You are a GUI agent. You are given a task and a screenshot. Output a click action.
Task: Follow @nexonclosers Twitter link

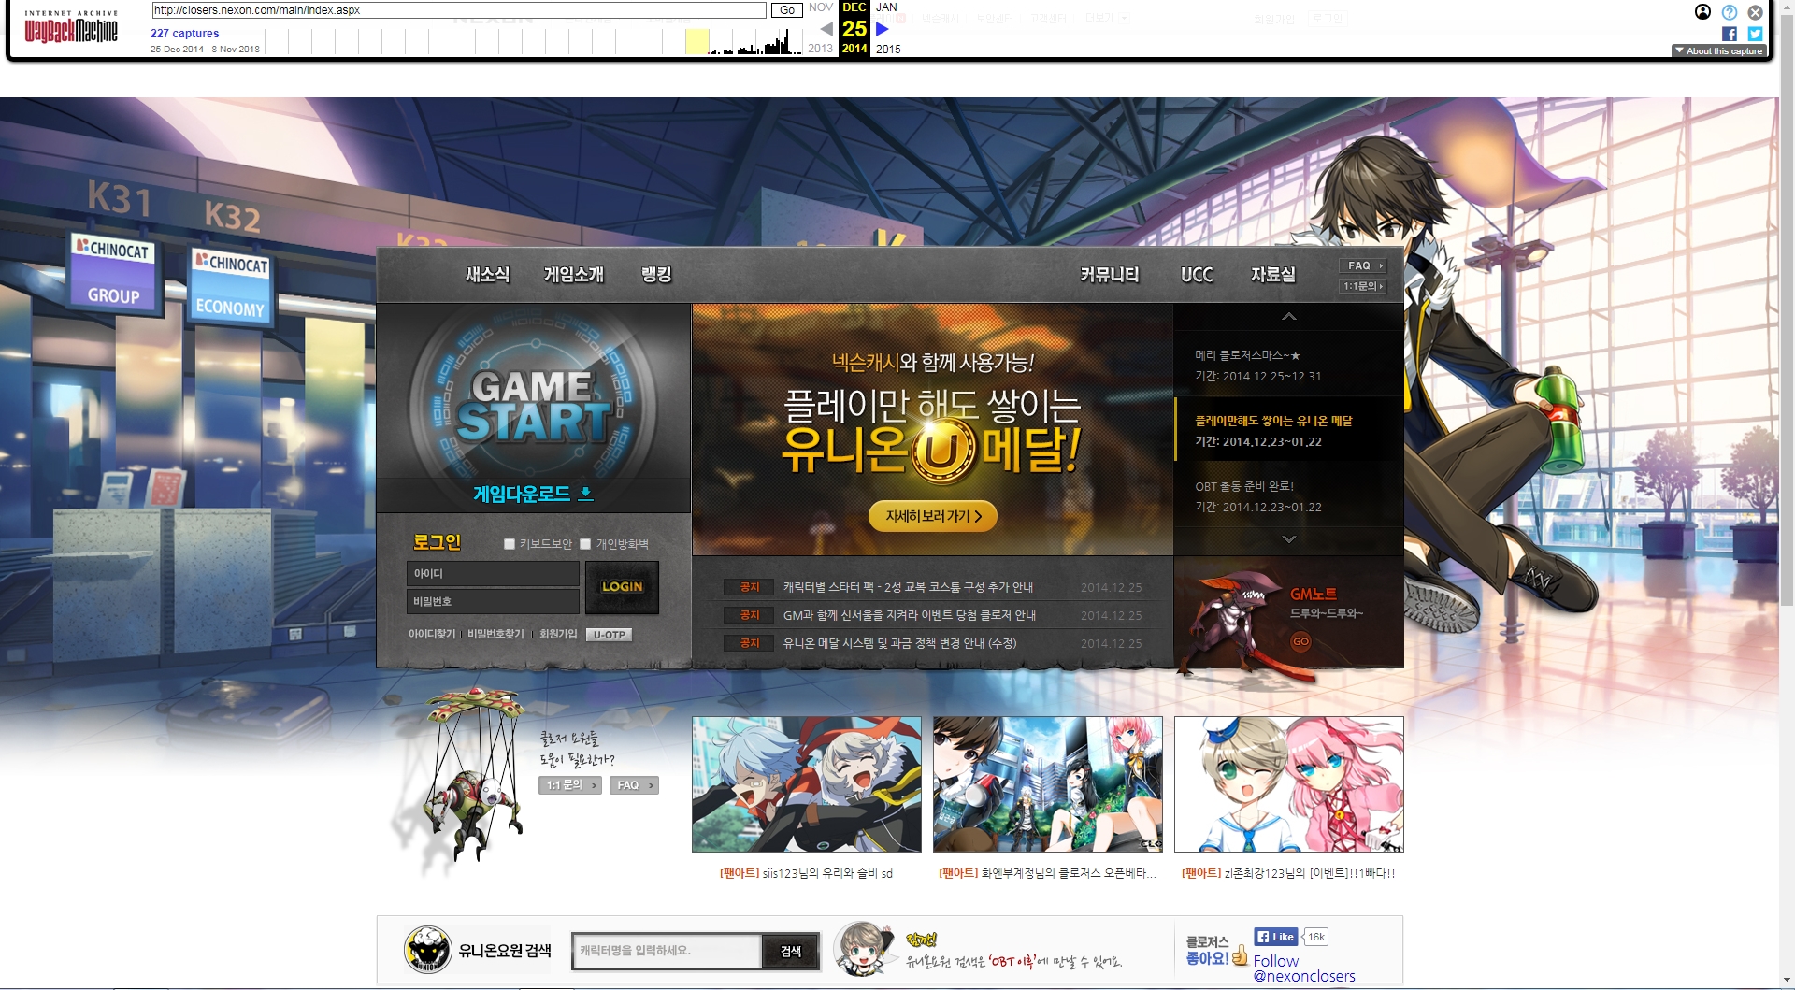1303,968
